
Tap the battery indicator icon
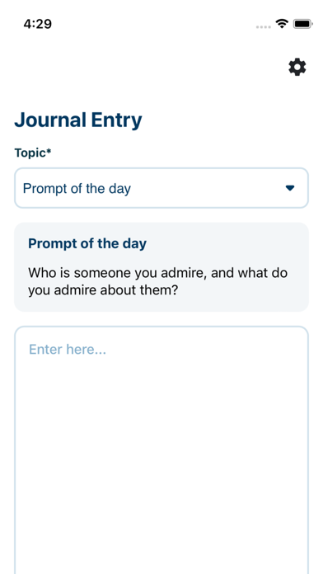(x=303, y=24)
